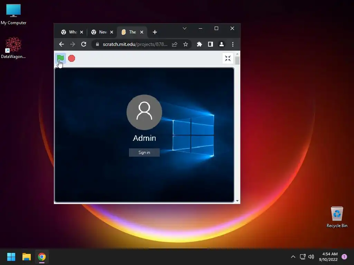Click the green flag to start project

(60, 58)
